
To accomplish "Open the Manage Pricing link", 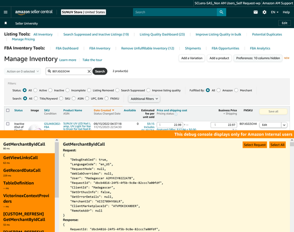I will tap(24, 39).
